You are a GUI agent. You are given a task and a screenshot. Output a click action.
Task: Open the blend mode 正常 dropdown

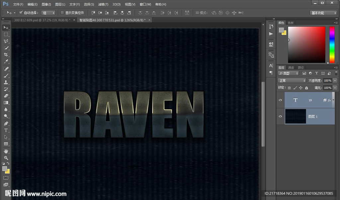click(292, 80)
